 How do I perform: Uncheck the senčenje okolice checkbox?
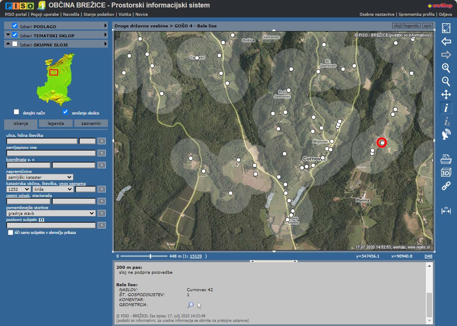[65, 112]
